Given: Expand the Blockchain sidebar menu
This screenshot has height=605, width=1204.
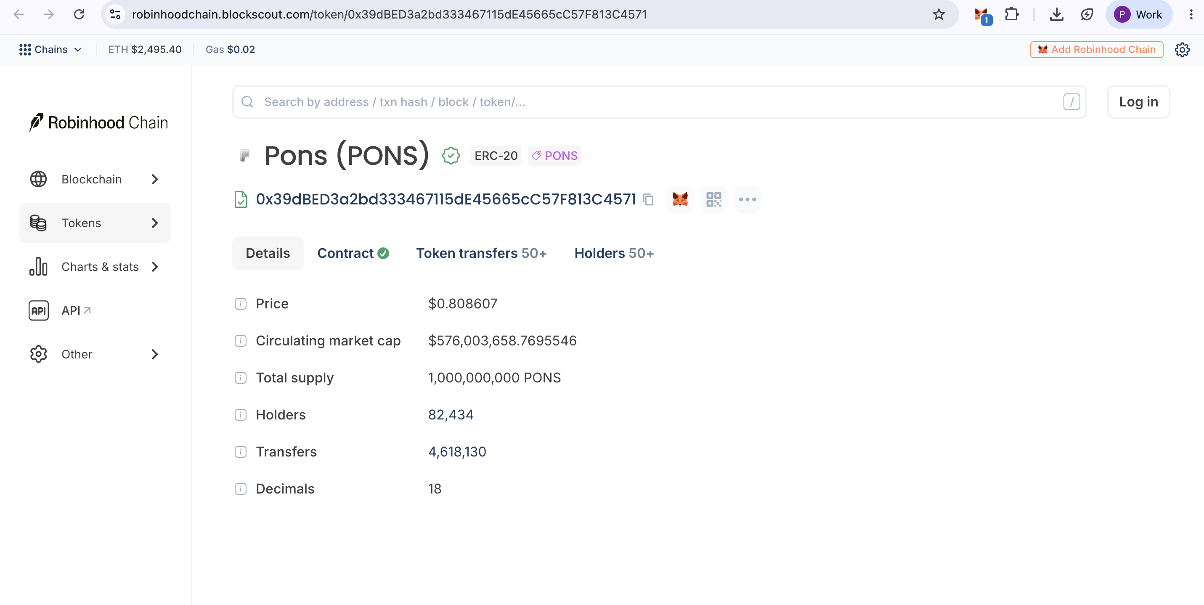Looking at the screenshot, I should (95, 179).
